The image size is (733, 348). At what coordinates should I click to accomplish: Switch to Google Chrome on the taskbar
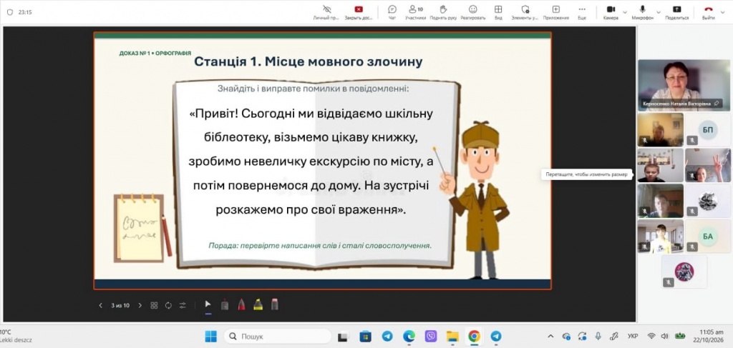(474, 337)
